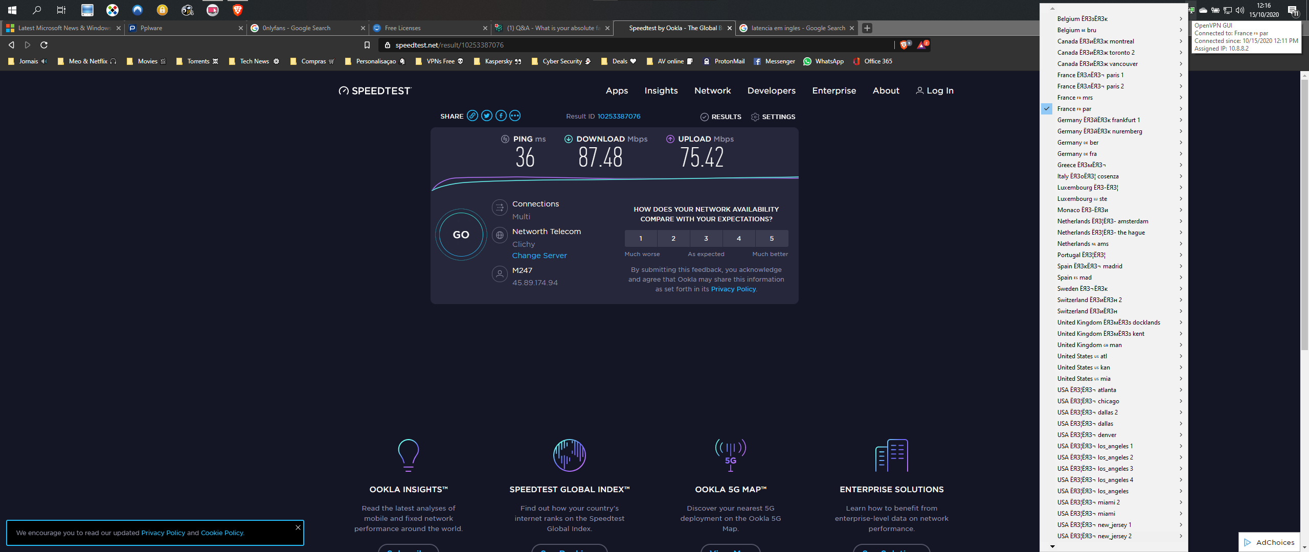Bookmark this page icon in address bar

[x=367, y=45]
